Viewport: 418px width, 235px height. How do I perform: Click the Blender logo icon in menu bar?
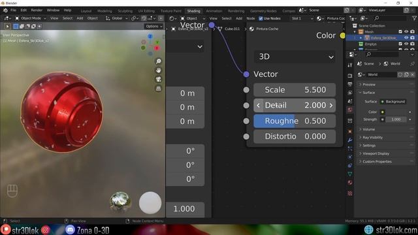5,10
